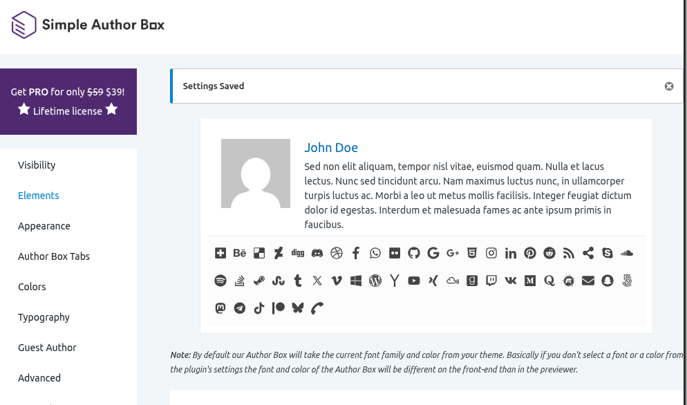Open the John Doe author link
This screenshot has height=405, width=687.
click(x=331, y=148)
